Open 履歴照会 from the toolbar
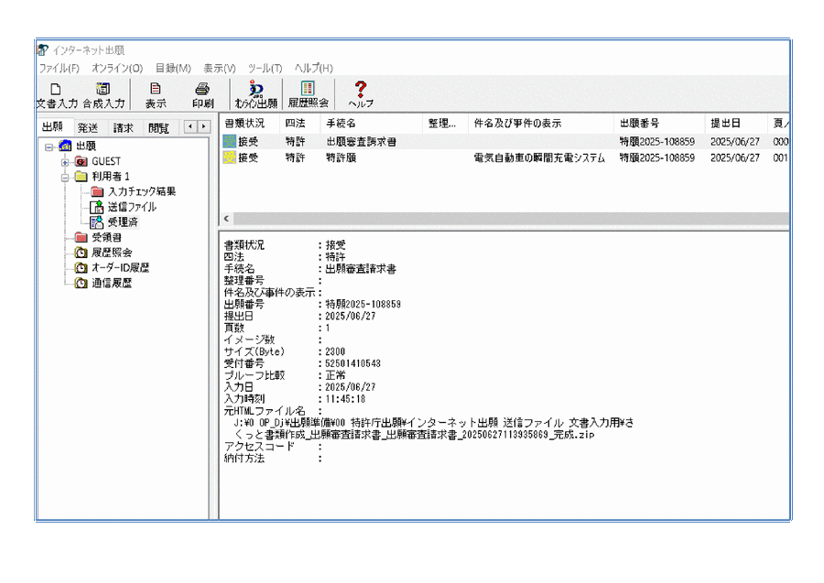 (x=308, y=95)
